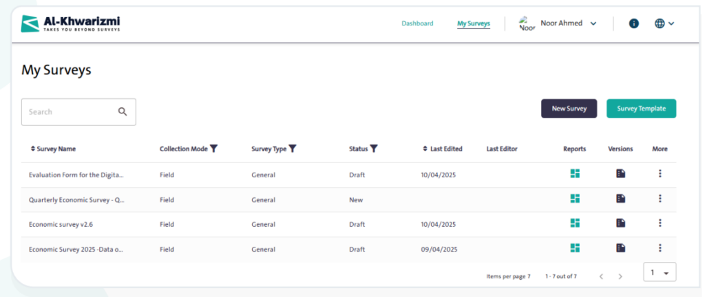Open reports for Quarterly Economic Survey
Viewport: 705px width, 297px height.
tap(574, 199)
